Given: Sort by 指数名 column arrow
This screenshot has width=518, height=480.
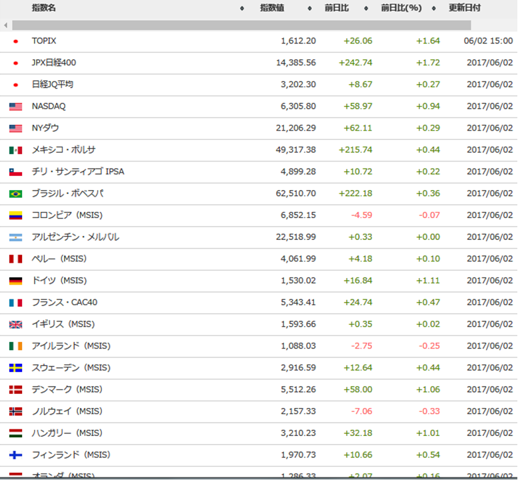Looking at the screenshot, I should (242, 8).
